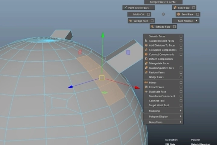Open Extrude Face options box
The height and width of the screenshot is (145, 217).
tap(175, 27)
